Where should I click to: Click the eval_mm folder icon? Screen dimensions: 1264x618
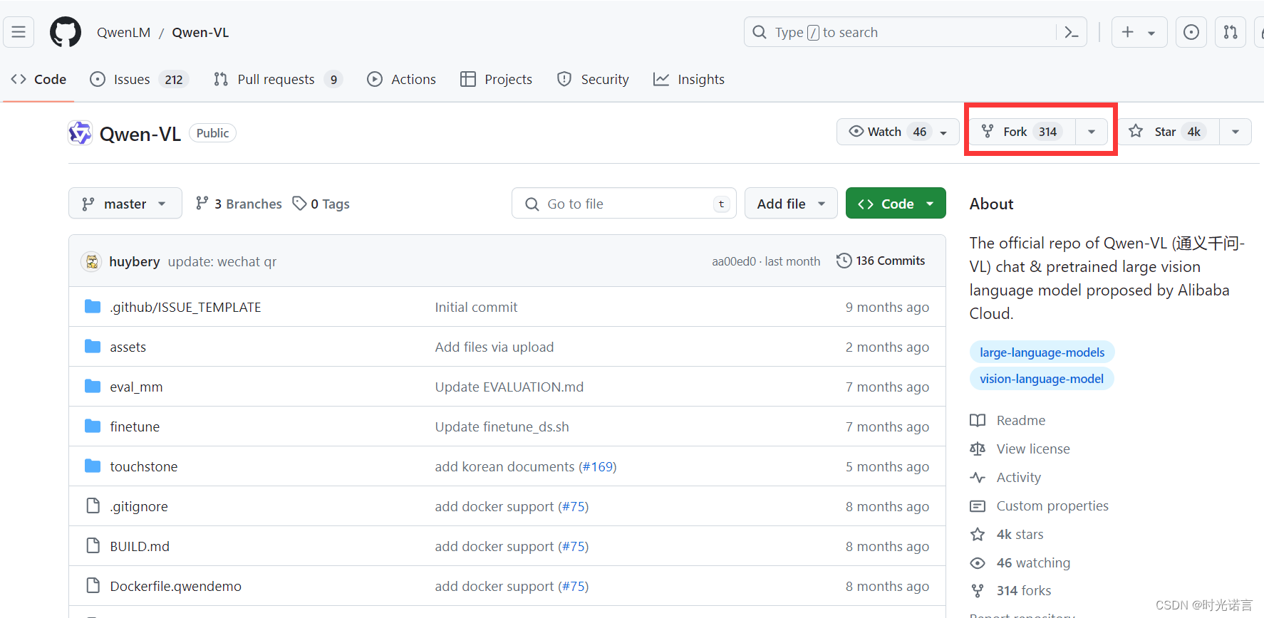[x=93, y=387]
